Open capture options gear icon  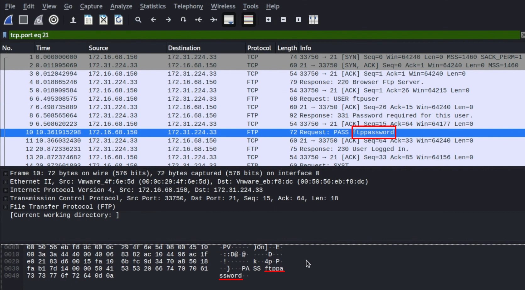pyautogui.click(x=54, y=20)
